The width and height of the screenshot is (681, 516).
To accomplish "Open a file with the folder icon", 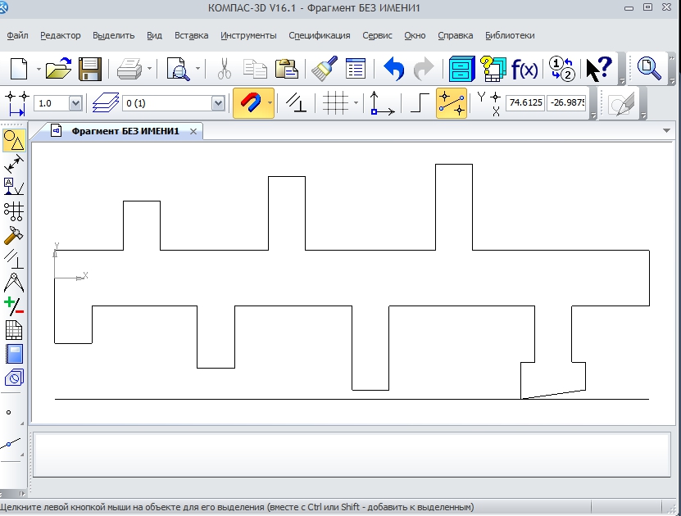I will tap(58, 69).
